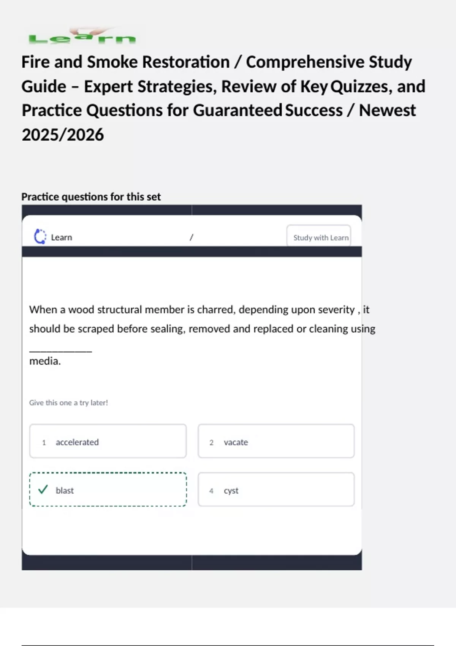The image size is (456, 646).
Task: Click the Fire and Smoke Restoration title
Action: tap(217, 62)
